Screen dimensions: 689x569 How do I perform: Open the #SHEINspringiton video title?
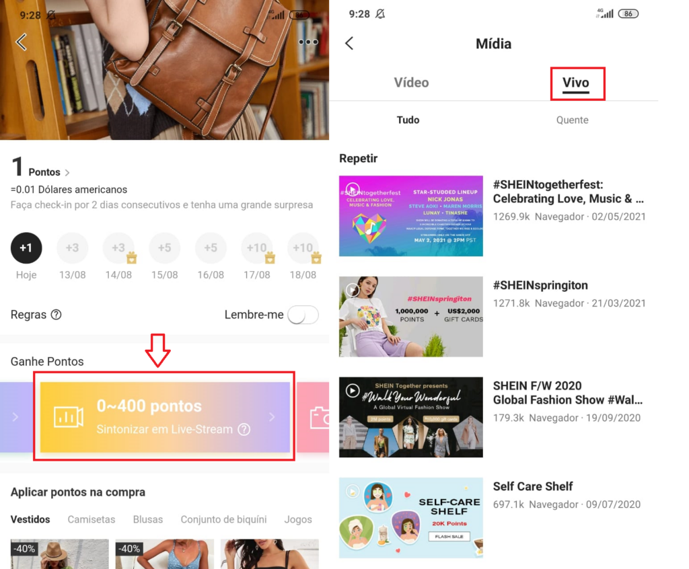(540, 285)
